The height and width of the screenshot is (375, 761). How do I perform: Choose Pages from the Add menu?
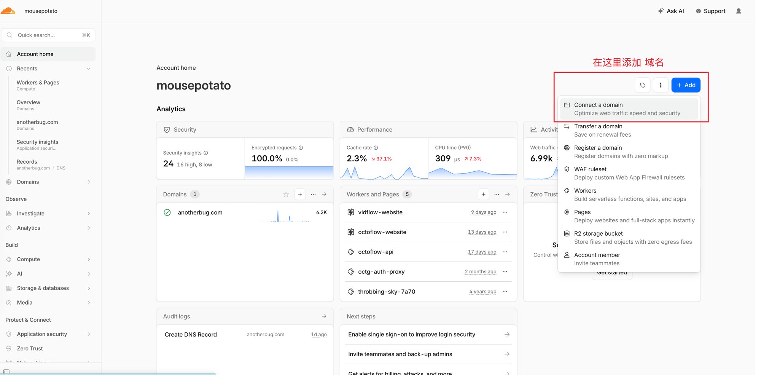629,216
